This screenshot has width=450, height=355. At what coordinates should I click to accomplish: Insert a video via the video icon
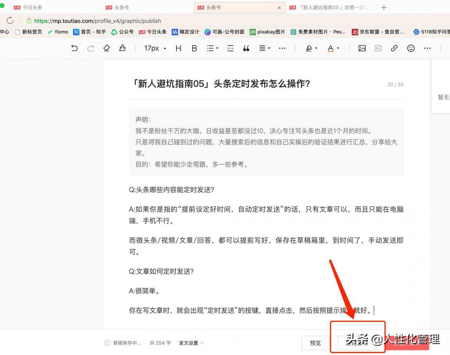[x=378, y=48]
